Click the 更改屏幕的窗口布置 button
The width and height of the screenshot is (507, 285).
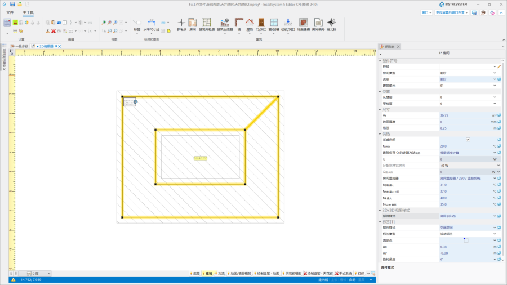[450, 12]
